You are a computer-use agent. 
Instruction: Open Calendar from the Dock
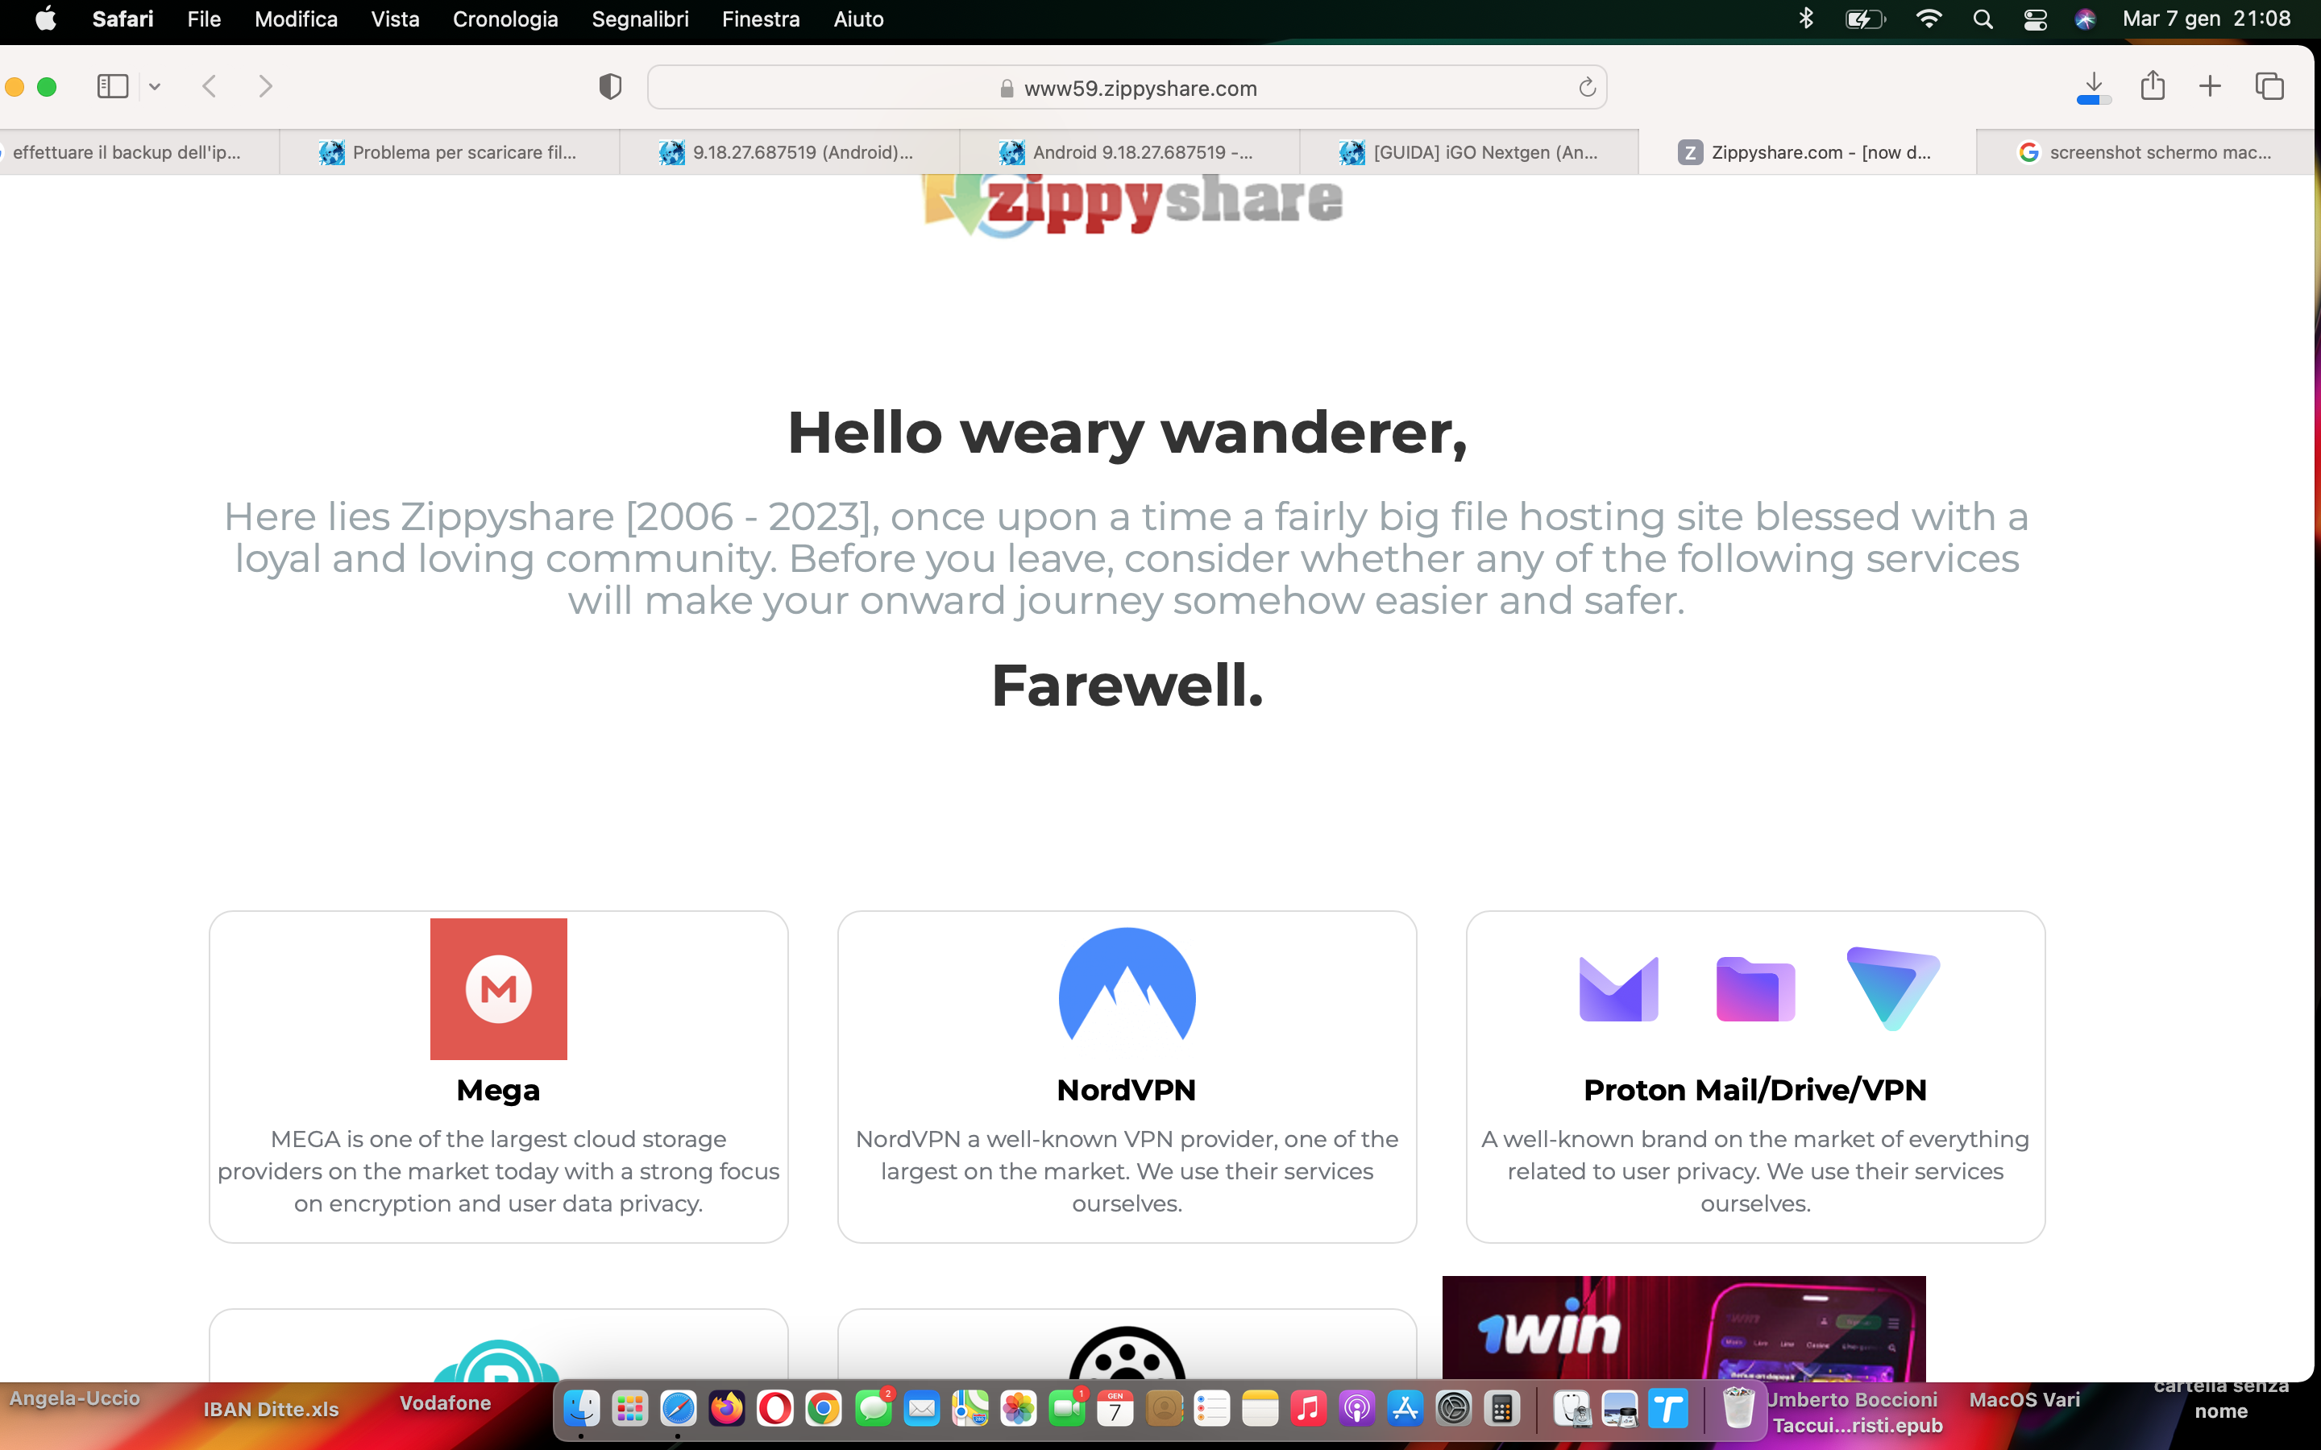(x=1115, y=1409)
